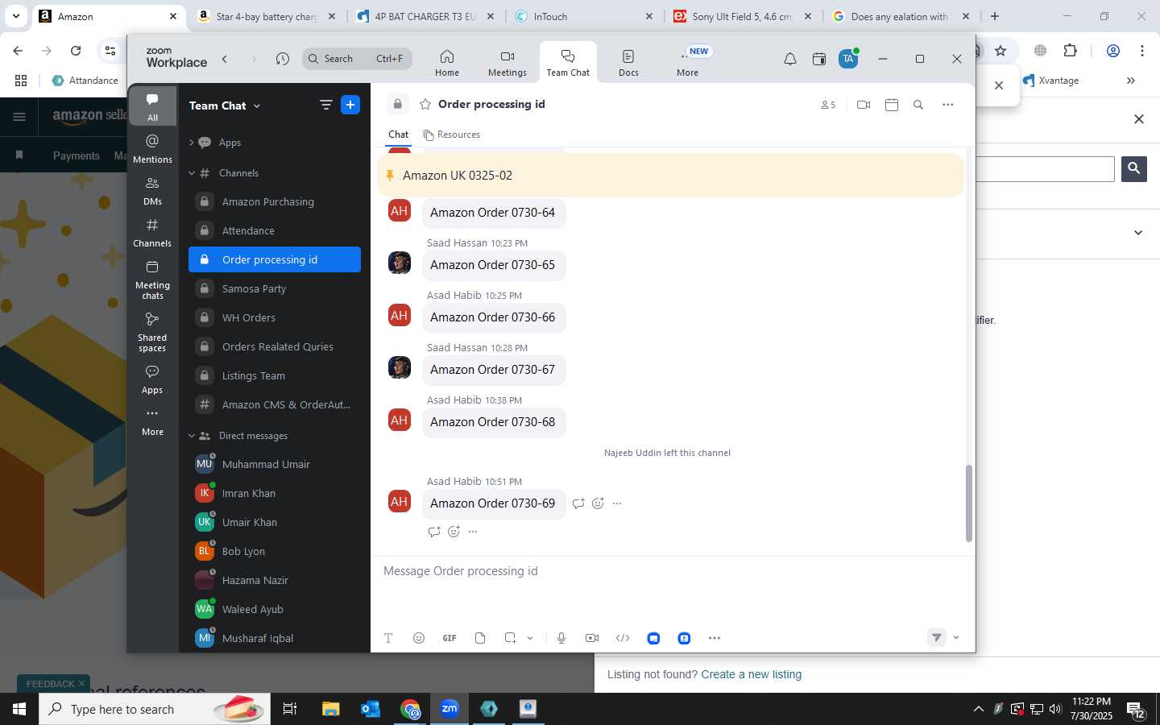Click the blue plus new chat button
Viewport: 1160px width, 725px height.
coord(350,105)
